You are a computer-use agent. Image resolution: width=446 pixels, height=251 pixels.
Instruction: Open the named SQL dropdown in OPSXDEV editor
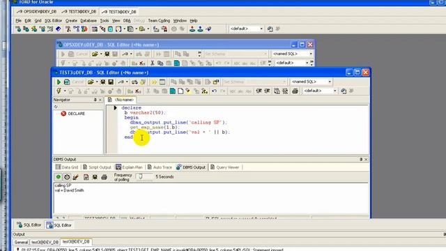point(311,54)
